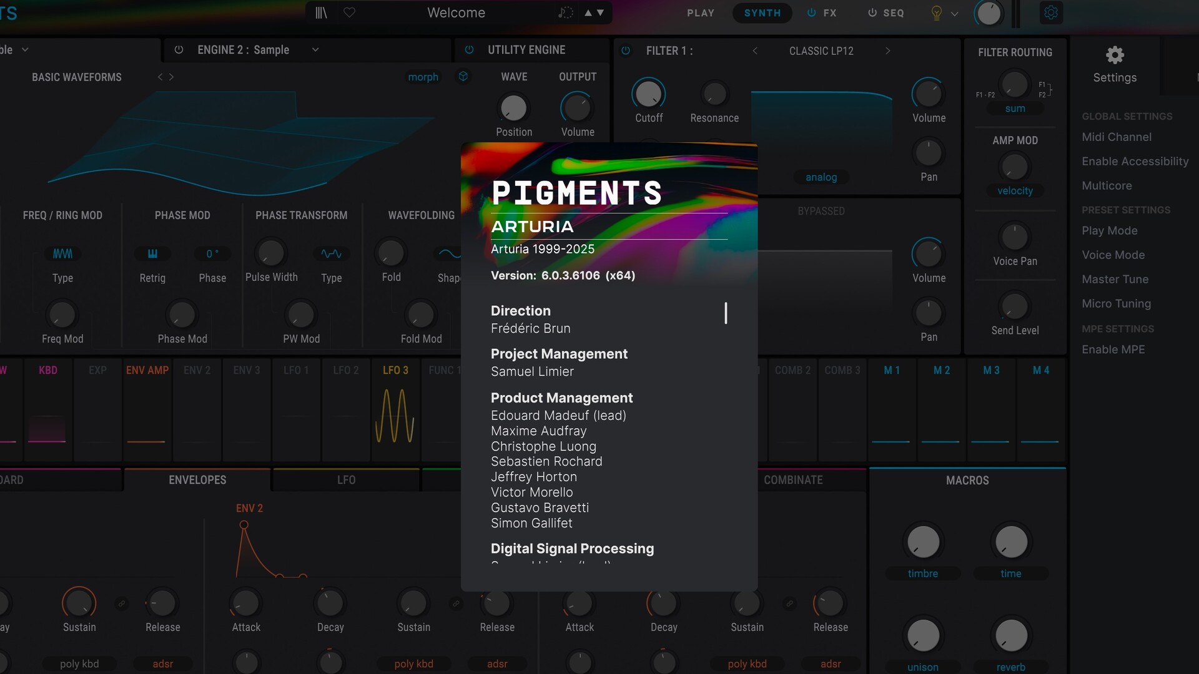Click the Voice Pan knob

[1015, 237]
